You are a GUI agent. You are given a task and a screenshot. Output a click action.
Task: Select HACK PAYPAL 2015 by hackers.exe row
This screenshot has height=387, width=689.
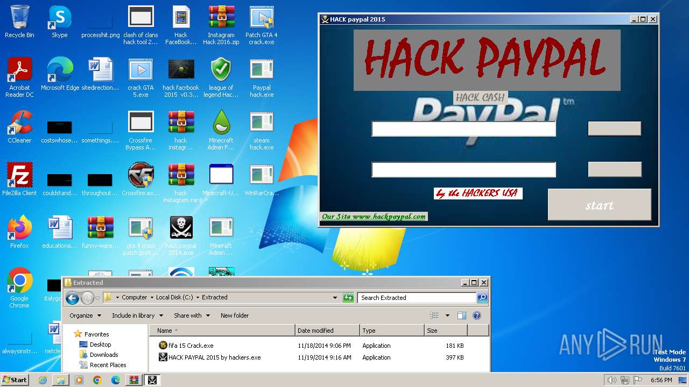[x=319, y=357]
